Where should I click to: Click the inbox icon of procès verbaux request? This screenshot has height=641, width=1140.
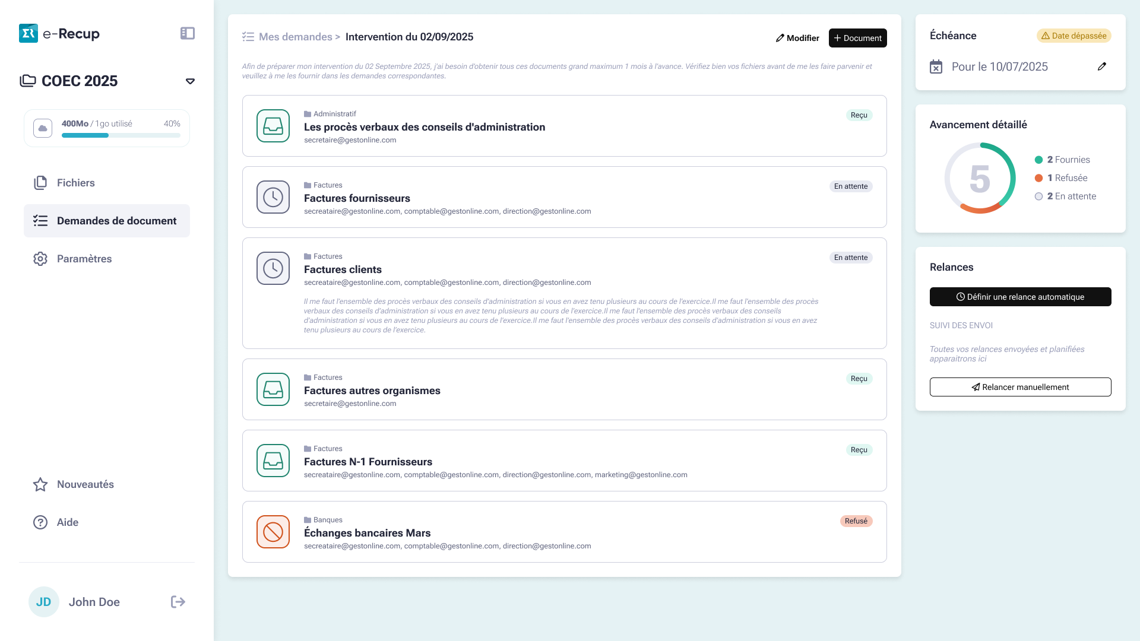pyautogui.click(x=273, y=126)
